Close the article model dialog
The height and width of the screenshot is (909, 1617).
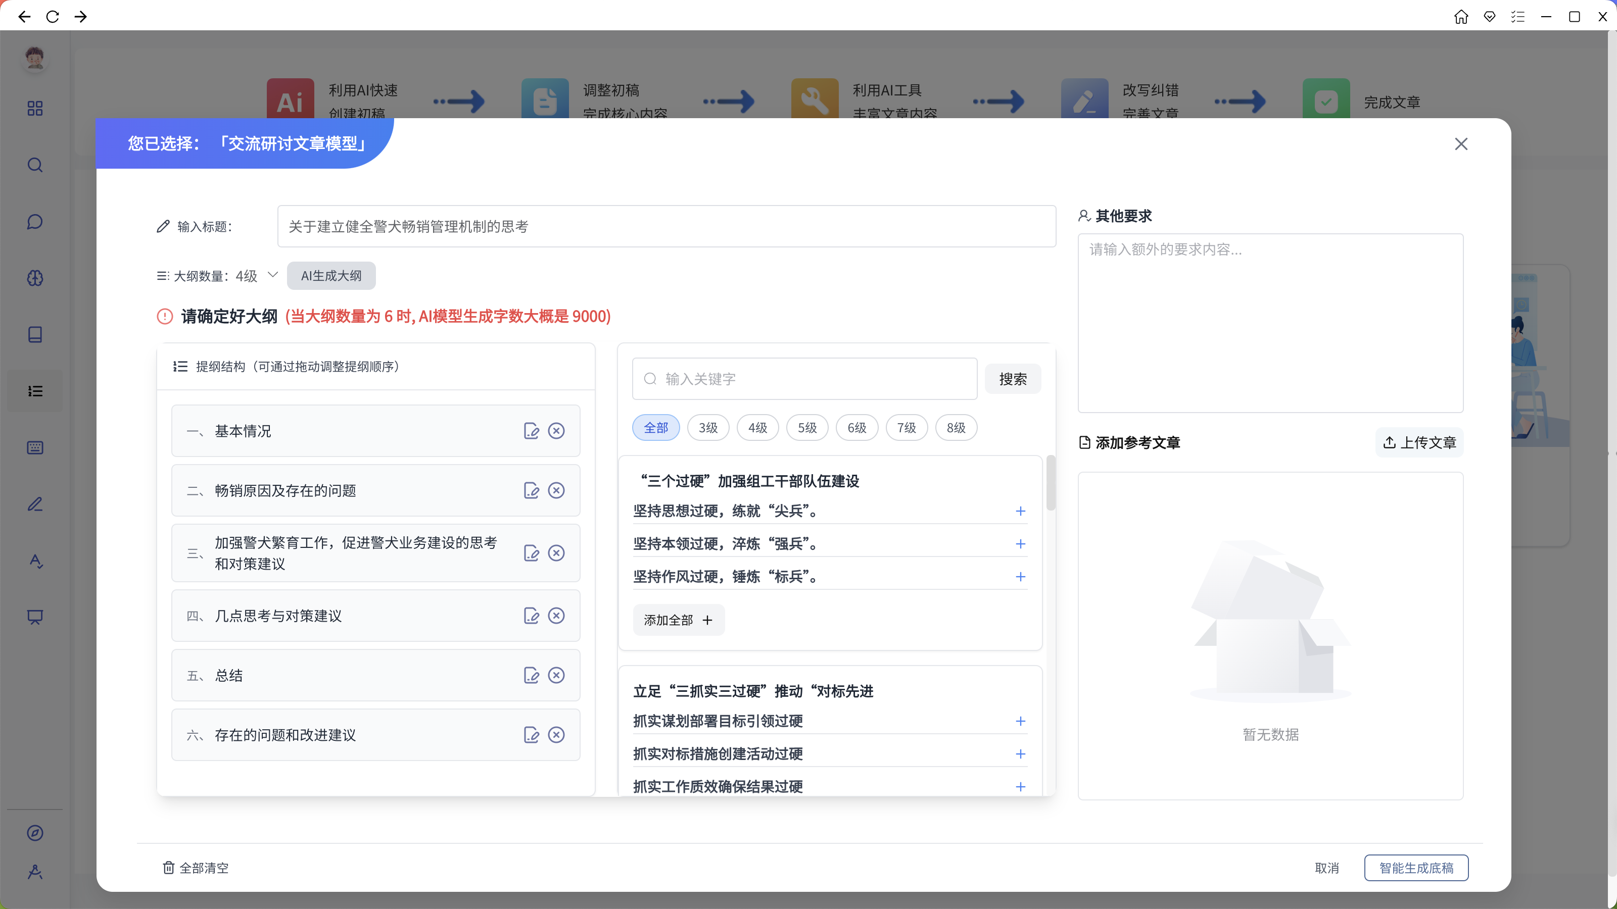pyautogui.click(x=1461, y=144)
